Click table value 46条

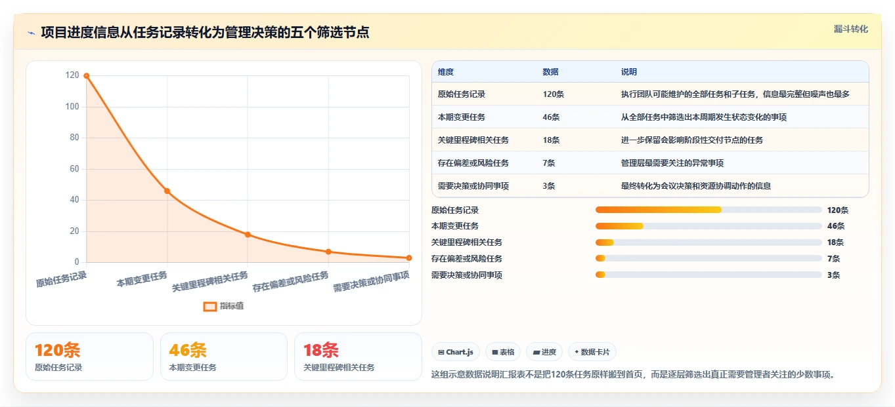click(x=552, y=117)
